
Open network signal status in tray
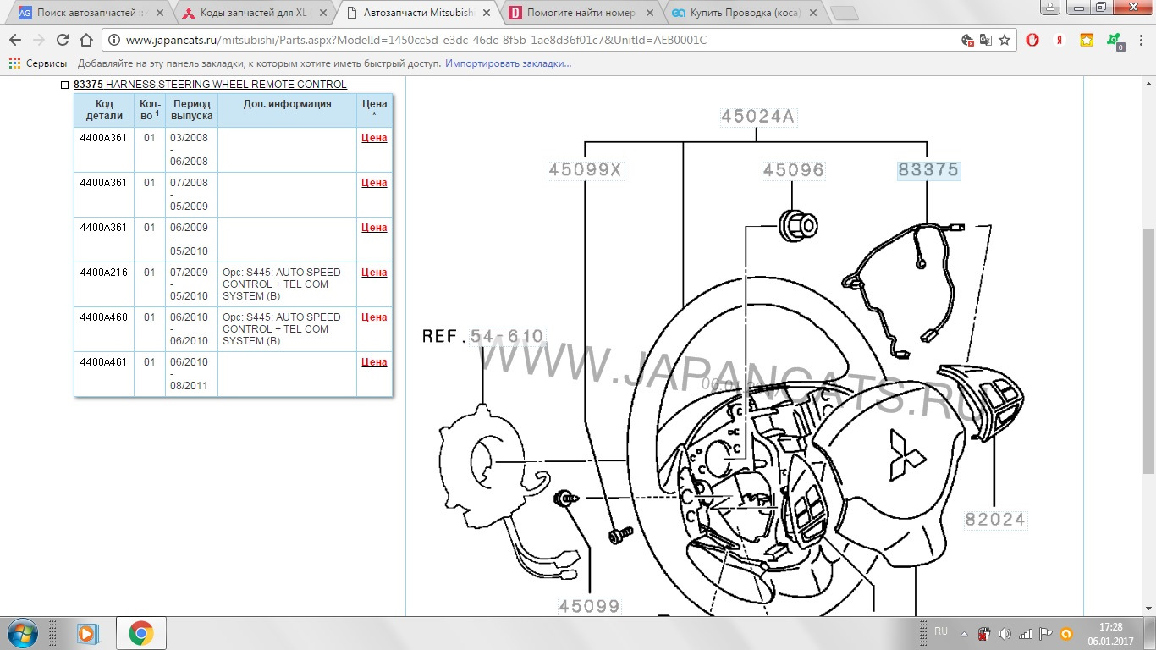(1026, 633)
